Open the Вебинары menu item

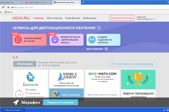90,18
